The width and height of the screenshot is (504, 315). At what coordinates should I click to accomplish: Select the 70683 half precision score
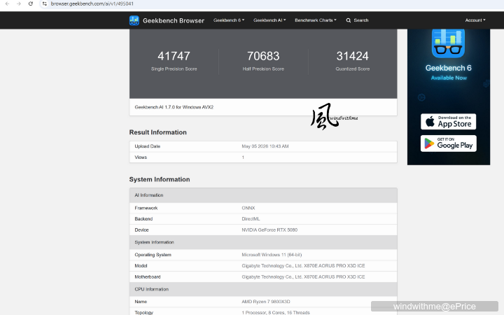coord(263,56)
